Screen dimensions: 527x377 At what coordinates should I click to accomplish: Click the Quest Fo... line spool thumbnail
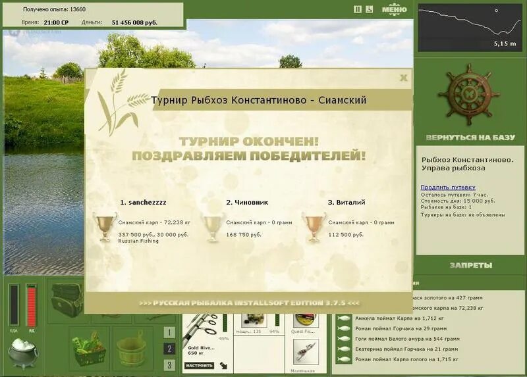point(305,320)
